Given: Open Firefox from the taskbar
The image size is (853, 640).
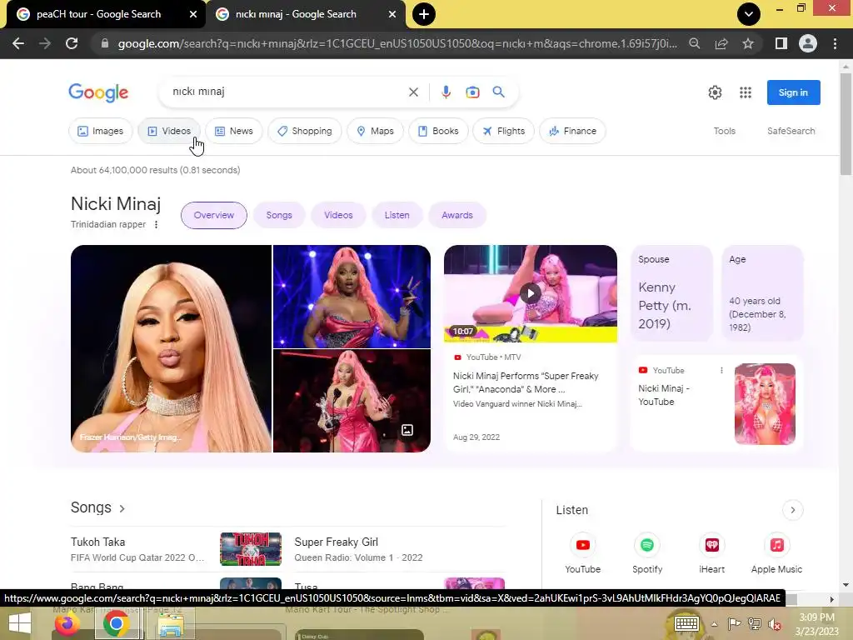Looking at the screenshot, I should [x=67, y=623].
